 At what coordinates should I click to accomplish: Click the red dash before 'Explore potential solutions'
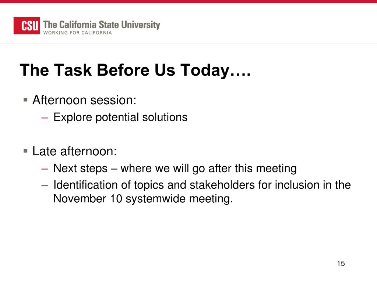tap(45, 118)
